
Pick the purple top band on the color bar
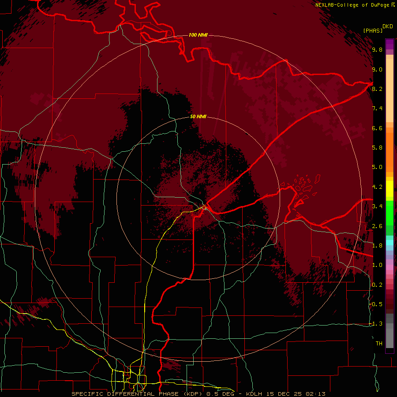click(x=390, y=44)
